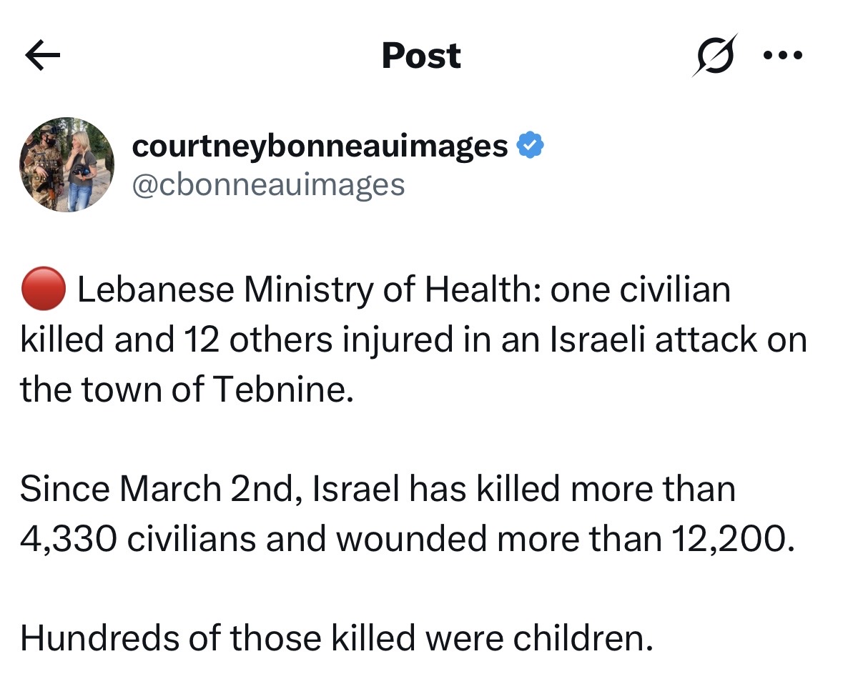Click the red circle emoji
Image resolution: width=843 pixels, height=699 pixels.
click(43, 289)
